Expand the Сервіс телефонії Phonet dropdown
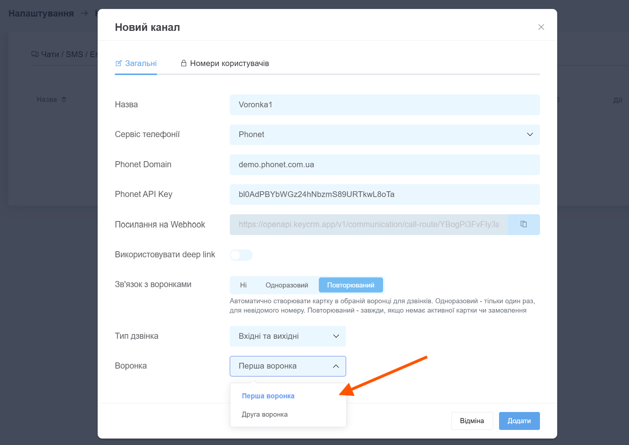Image resolution: width=629 pixels, height=445 pixels. (x=385, y=135)
